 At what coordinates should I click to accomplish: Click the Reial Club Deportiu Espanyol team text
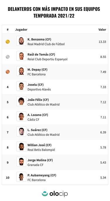pos(48,59)
